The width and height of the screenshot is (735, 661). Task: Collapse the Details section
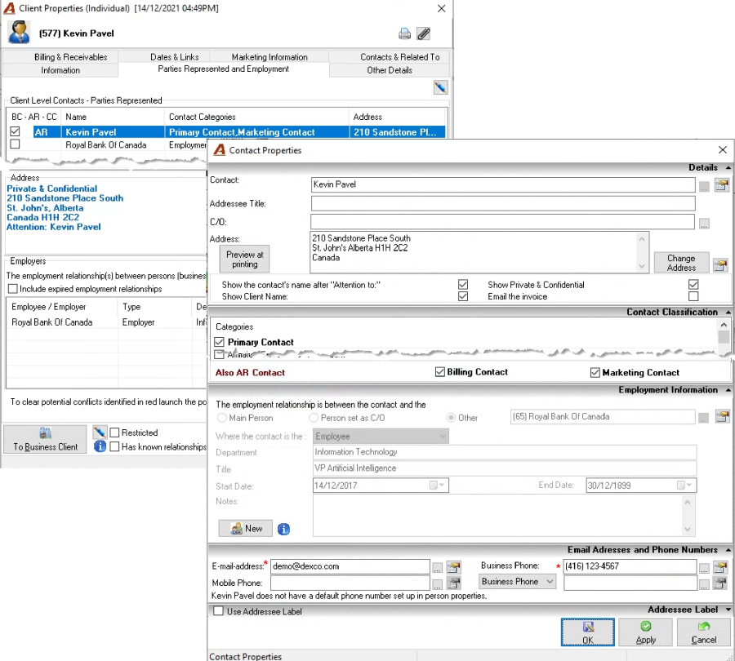(728, 168)
